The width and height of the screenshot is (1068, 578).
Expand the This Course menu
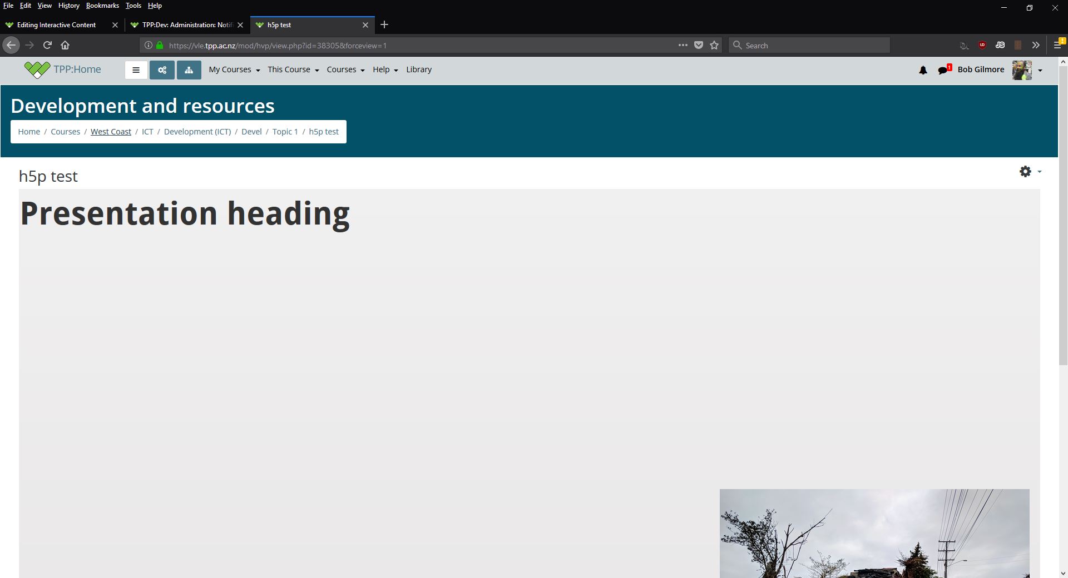pos(293,69)
